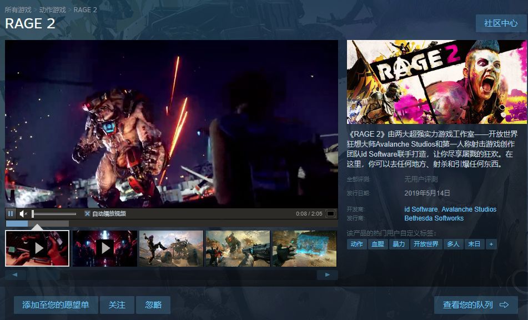Open screenshot thumbnail with the robot enemy
Screen dimensions: 528x320
click(x=238, y=248)
